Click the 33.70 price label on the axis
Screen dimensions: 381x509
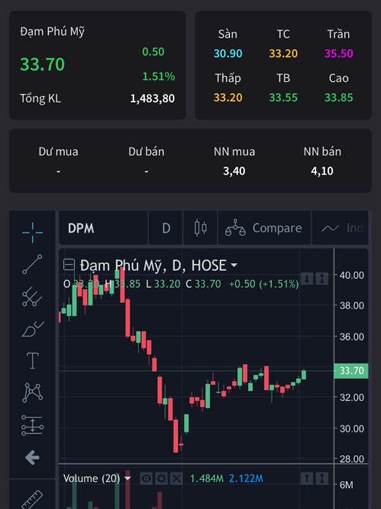point(351,371)
